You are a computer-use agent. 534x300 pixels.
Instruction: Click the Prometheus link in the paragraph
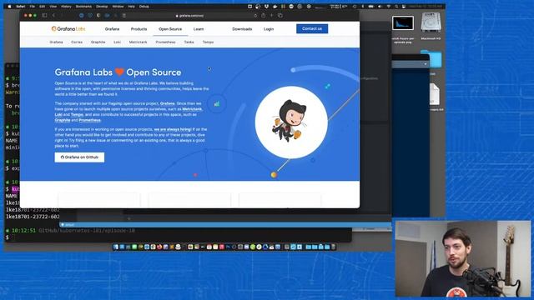(x=90, y=120)
